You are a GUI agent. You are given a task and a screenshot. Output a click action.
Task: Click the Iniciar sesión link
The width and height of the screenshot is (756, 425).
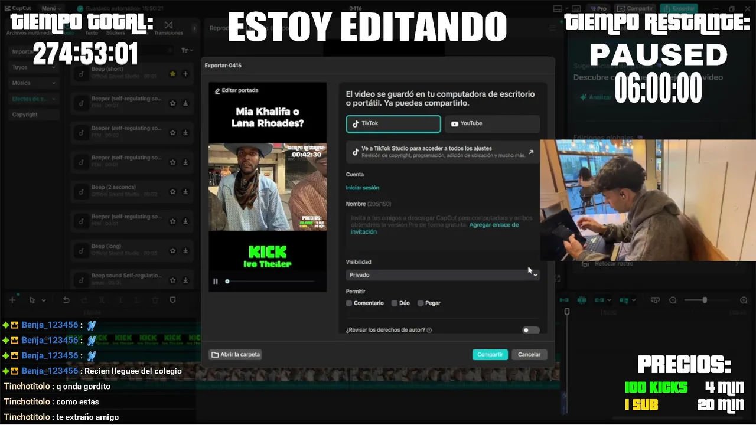363,188
